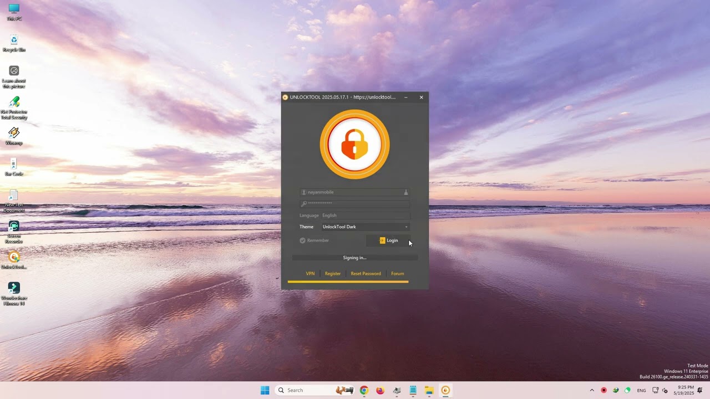Open File Explorer from taskbar
The image size is (710, 399).
[429, 390]
